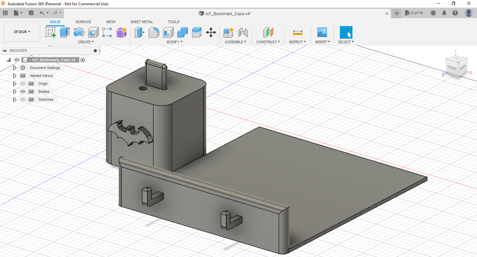Unhide the Sketches folder
This screenshot has width=477, height=257.
click(x=23, y=99)
